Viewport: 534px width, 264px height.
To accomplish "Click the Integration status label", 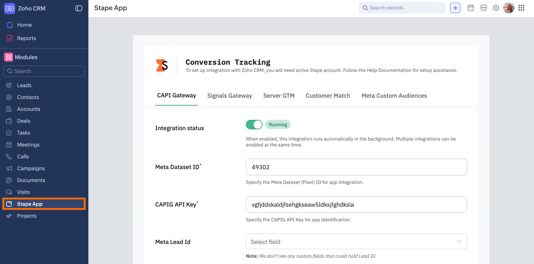I will click(x=180, y=128).
